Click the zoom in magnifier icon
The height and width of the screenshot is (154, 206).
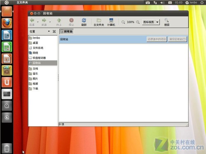(138, 22)
